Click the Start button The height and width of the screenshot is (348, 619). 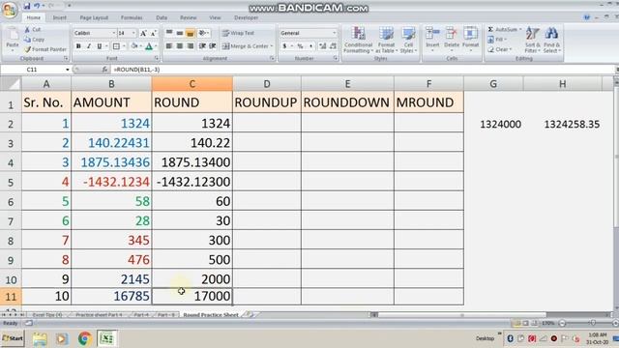coord(13,338)
